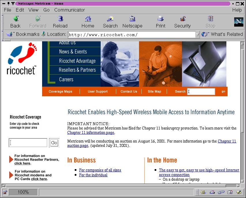Open Search from the navigation toolbar
The width and height of the screenshot is (246, 198).
[x=110, y=22]
